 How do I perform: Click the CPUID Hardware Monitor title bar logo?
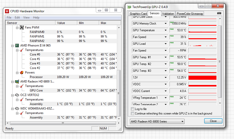(7, 11)
